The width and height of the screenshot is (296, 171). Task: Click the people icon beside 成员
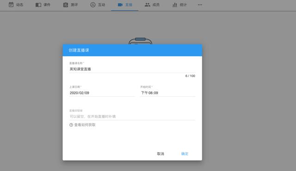[x=148, y=5]
